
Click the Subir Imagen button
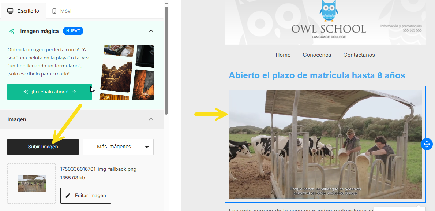[x=43, y=147]
